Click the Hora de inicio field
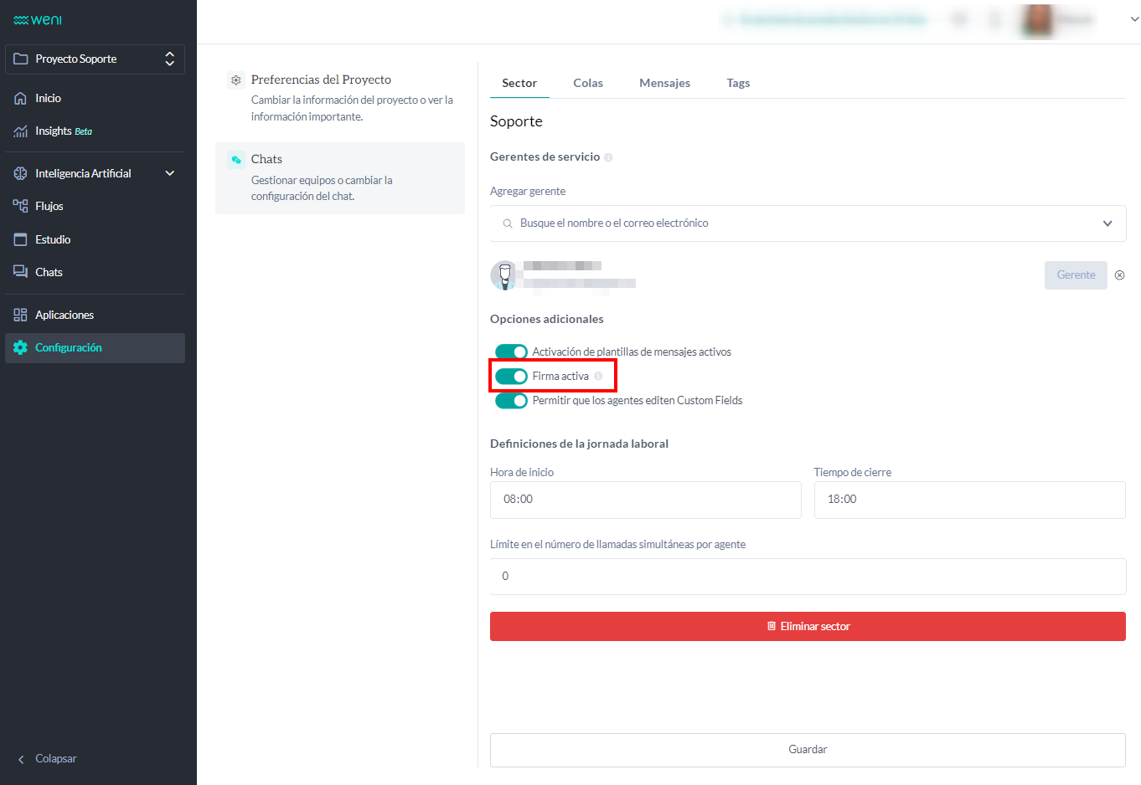This screenshot has height=785, width=1141. pos(645,500)
